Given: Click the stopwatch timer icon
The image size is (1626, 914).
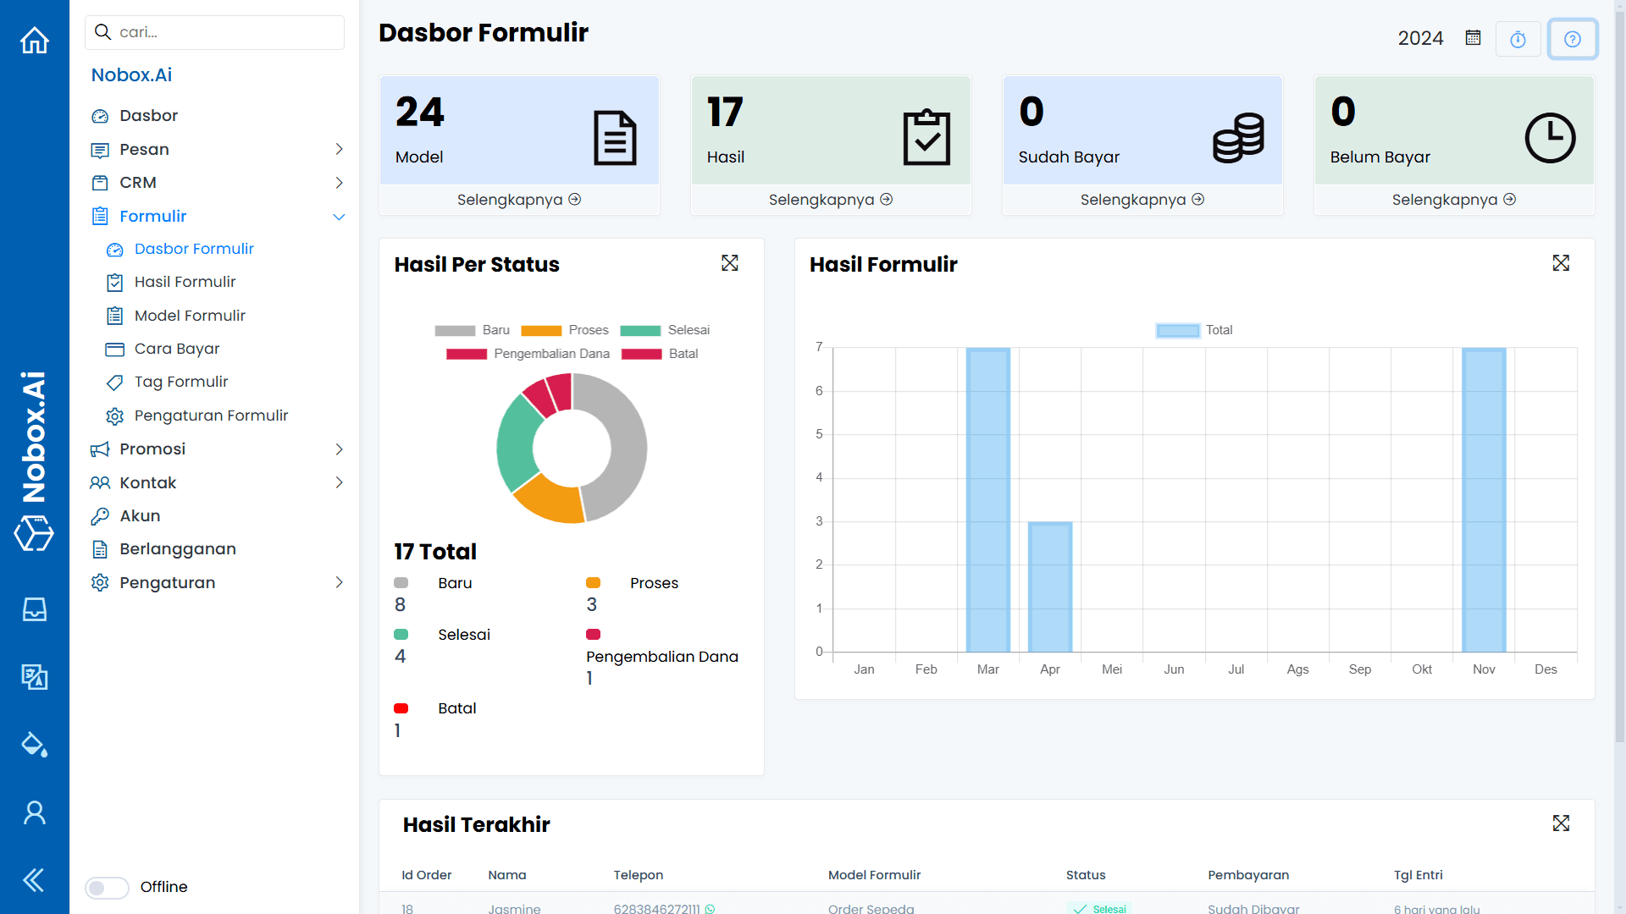Looking at the screenshot, I should point(1518,40).
